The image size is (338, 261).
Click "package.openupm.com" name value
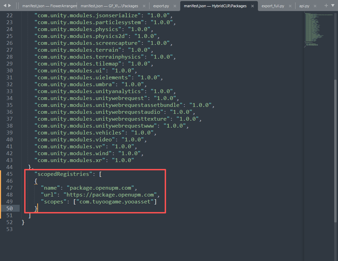pyautogui.click(x=100, y=188)
